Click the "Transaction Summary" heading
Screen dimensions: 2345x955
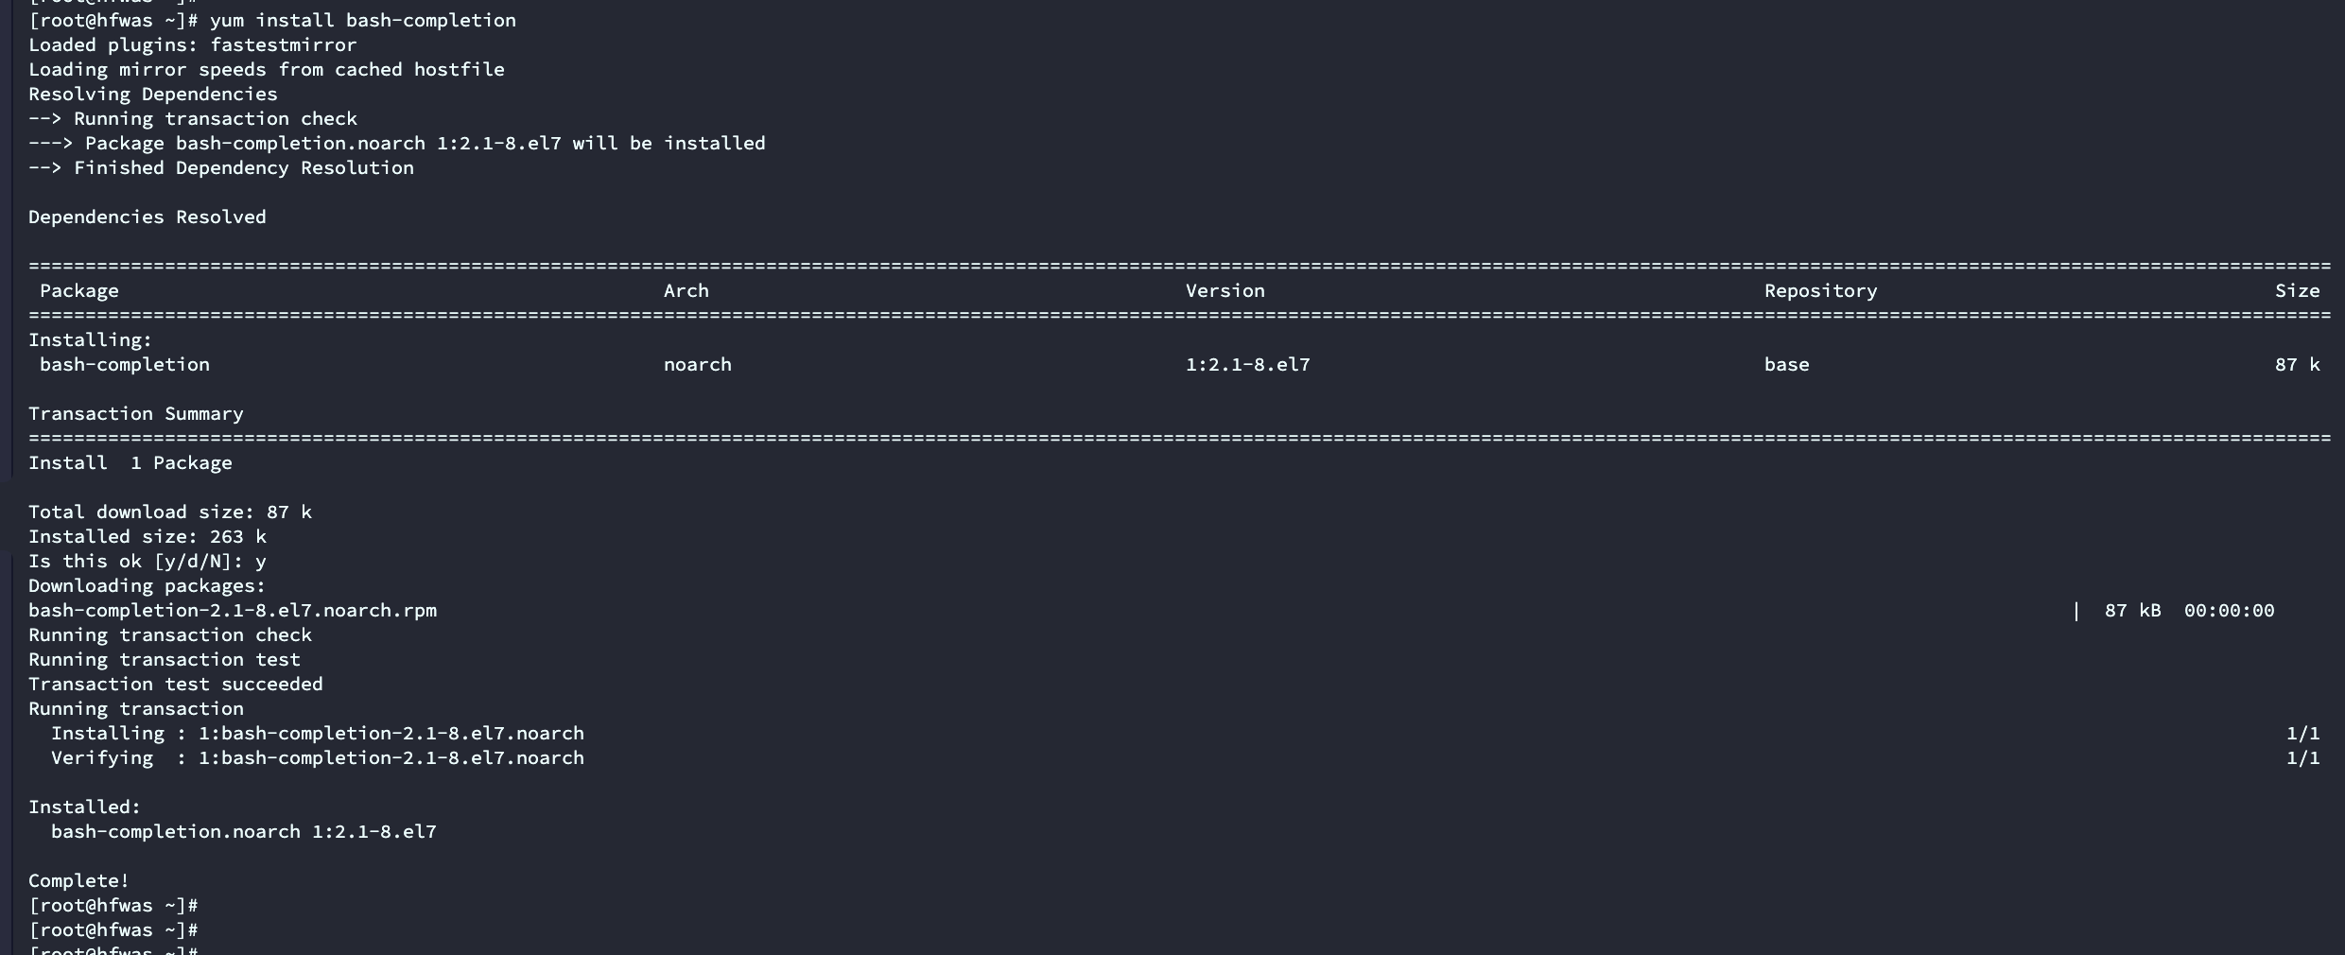pos(135,413)
